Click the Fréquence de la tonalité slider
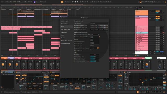The height and width of the screenshot is (94, 167). [x=95, y=59]
